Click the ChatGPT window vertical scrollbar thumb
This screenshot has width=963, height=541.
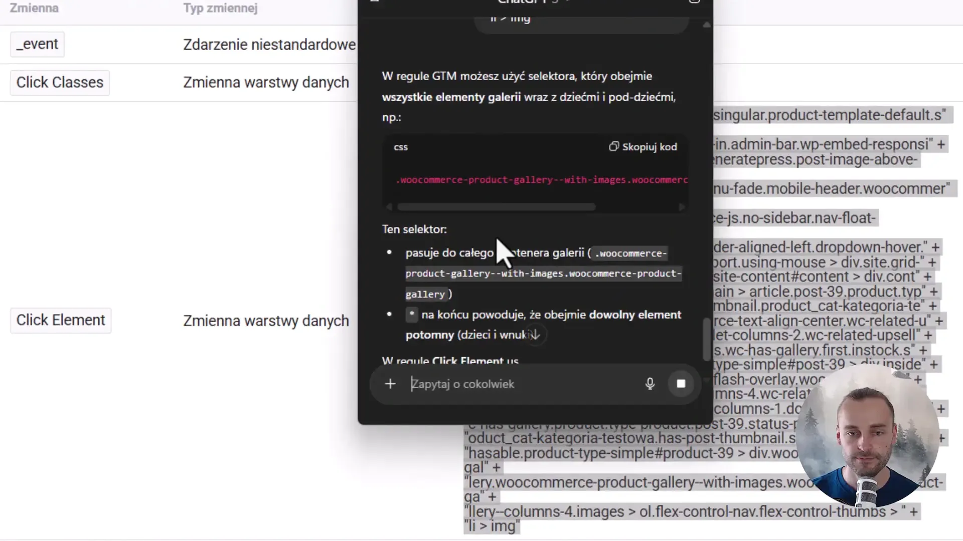coord(707,339)
